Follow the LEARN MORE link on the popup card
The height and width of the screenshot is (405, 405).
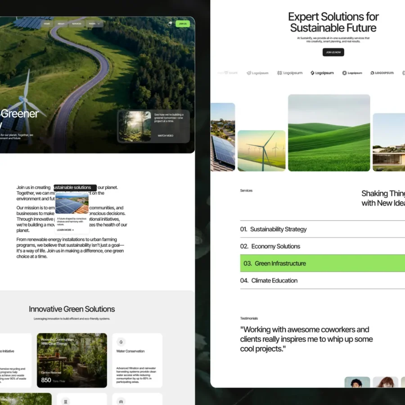click(x=65, y=230)
